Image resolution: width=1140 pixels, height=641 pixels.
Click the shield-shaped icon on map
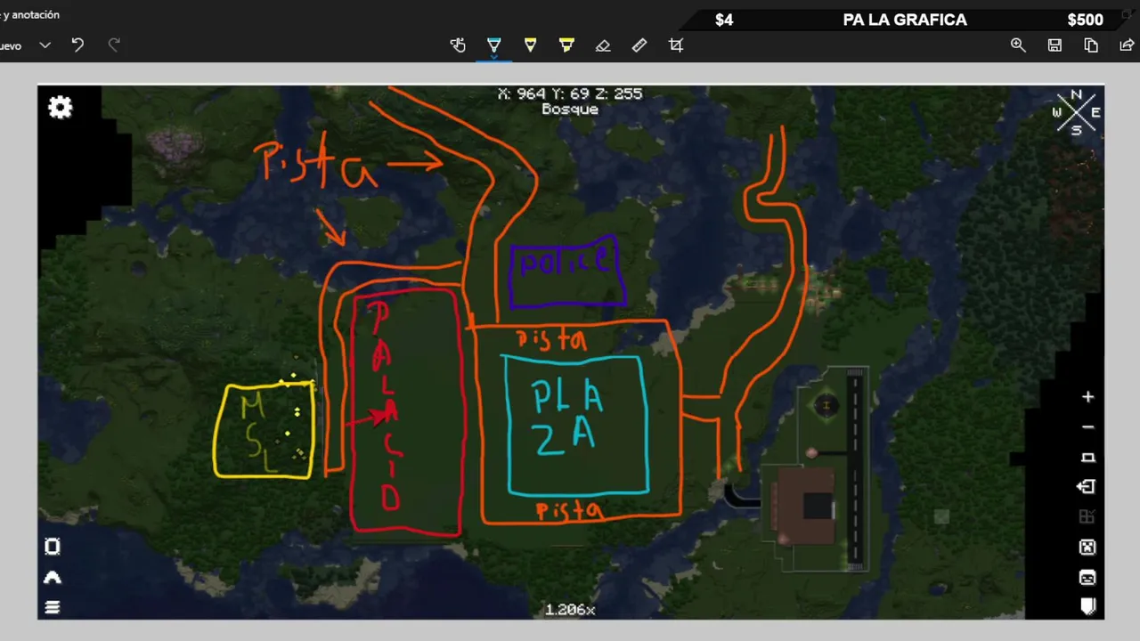point(1087,606)
